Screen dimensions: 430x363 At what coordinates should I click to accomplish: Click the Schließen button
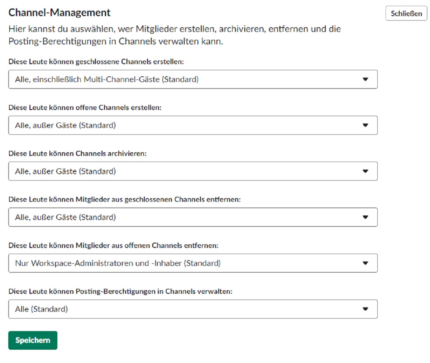pos(406,14)
